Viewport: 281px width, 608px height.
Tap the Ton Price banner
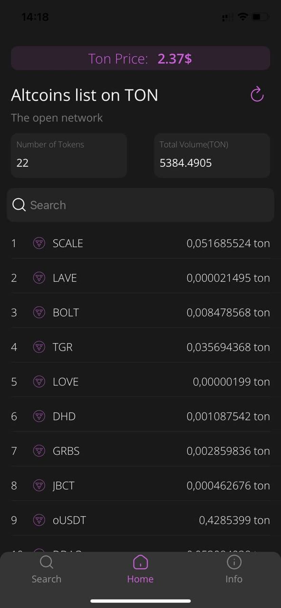tap(140, 58)
